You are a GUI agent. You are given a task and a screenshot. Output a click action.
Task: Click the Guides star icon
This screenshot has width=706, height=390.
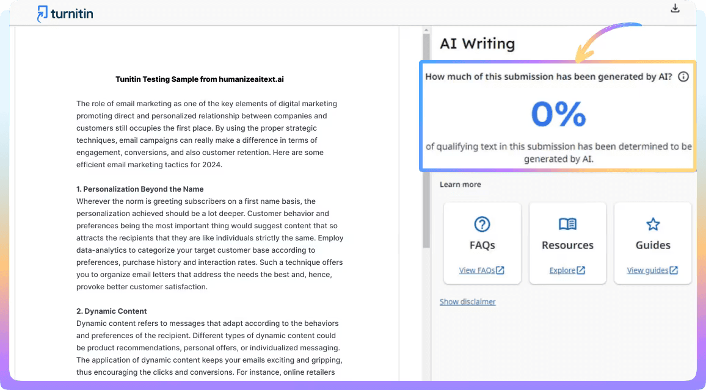tap(653, 224)
